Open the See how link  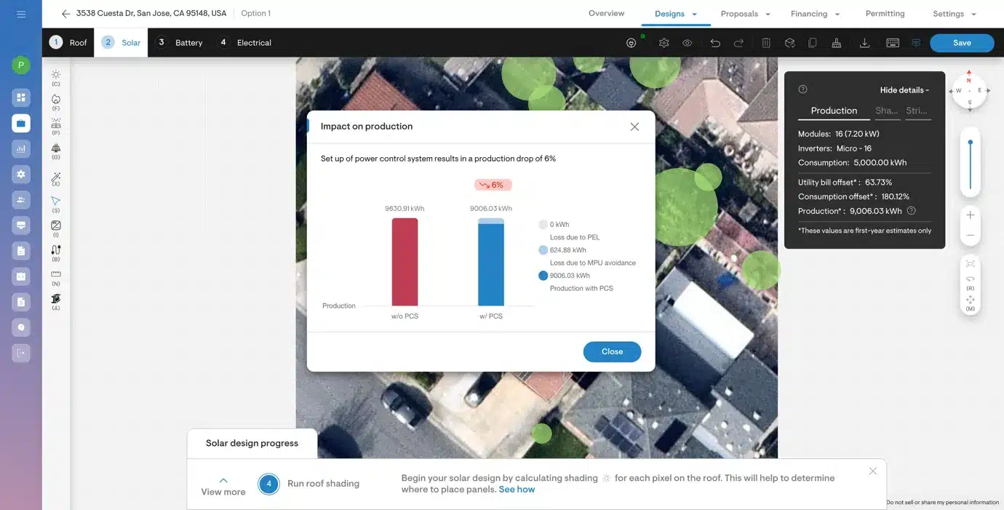pyautogui.click(x=517, y=490)
